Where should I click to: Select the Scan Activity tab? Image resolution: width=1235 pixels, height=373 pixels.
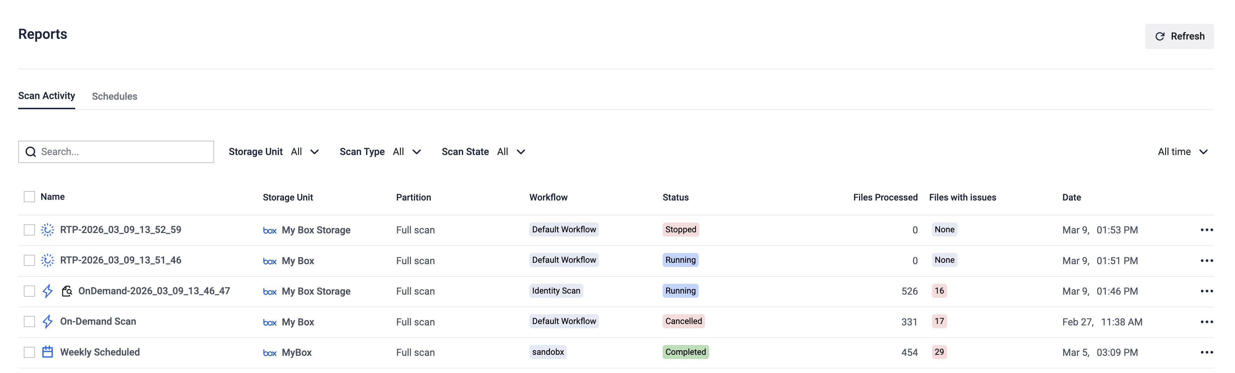47,96
